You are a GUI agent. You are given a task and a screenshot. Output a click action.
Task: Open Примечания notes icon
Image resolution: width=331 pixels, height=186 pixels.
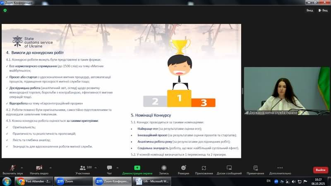click(x=255, y=170)
